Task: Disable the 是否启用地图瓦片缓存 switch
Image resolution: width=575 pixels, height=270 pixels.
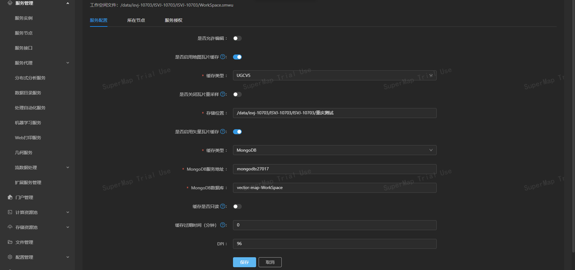Action: pyautogui.click(x=237, y=57)
